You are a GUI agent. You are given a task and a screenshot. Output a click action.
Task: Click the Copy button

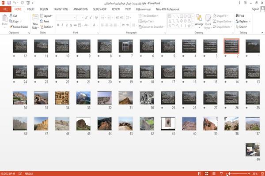tap(14, 21)
